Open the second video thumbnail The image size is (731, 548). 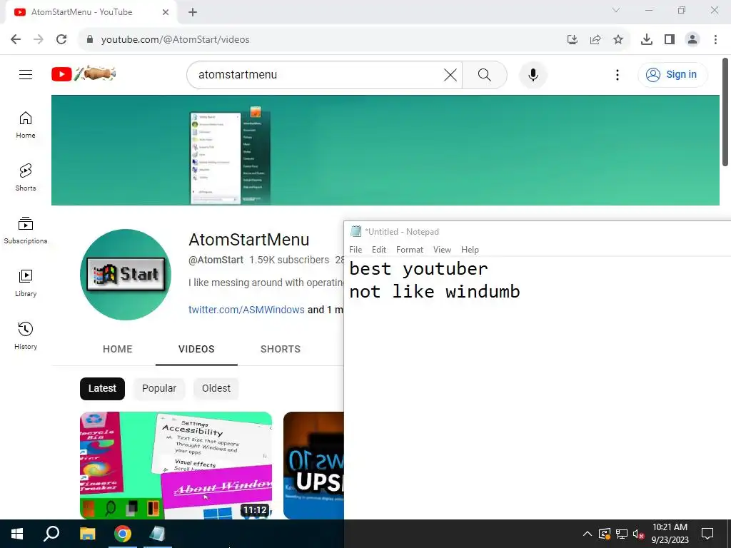(x=313, y=465)
